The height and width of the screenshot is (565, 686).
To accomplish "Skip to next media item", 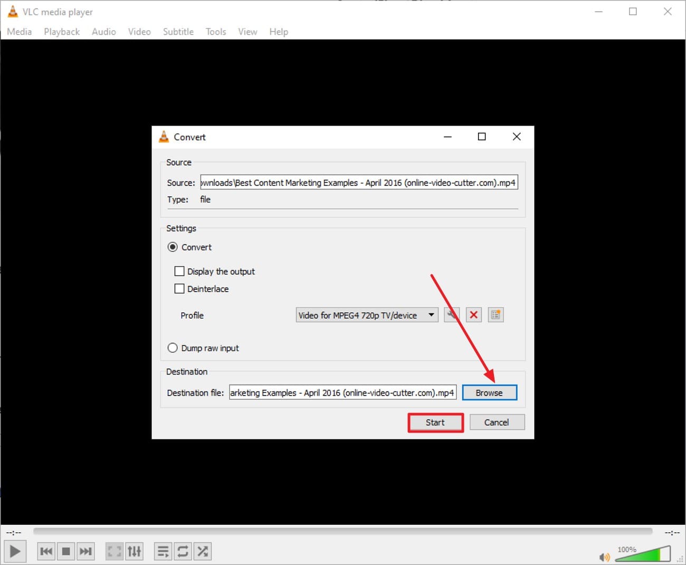I will point(85,551).
